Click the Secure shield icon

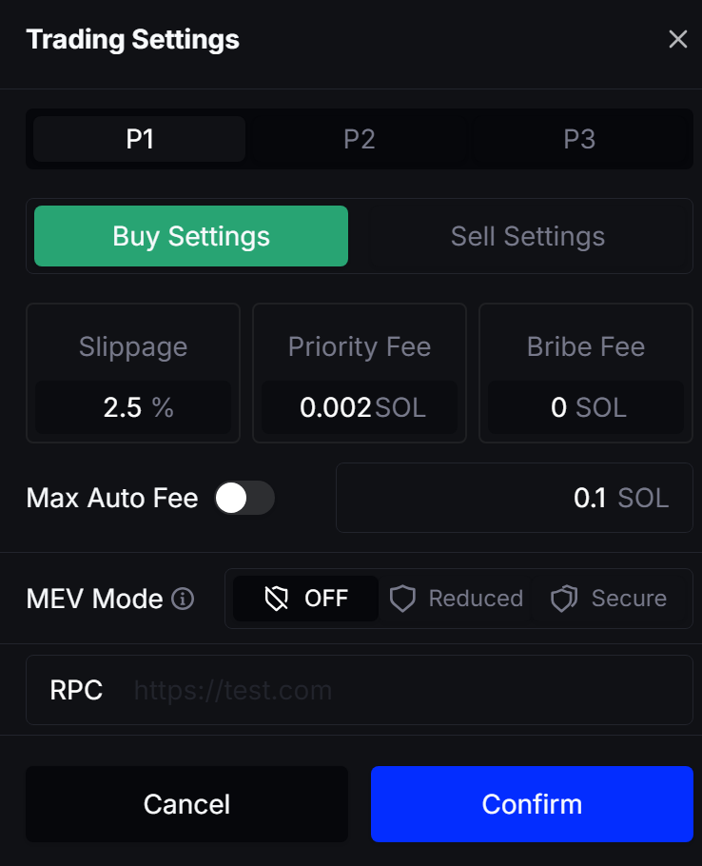click(564, 599)
